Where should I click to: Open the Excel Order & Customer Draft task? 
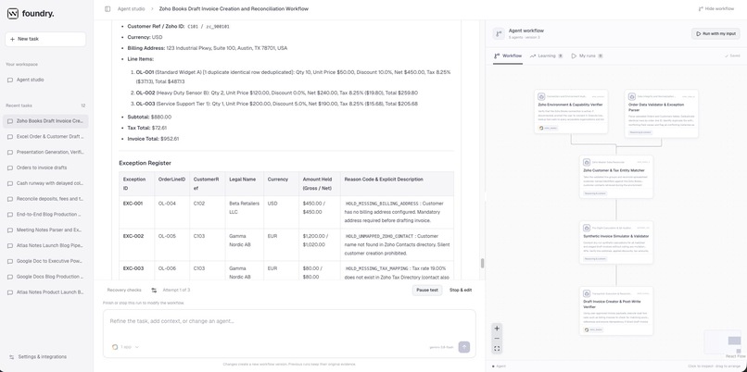(45, 137)
